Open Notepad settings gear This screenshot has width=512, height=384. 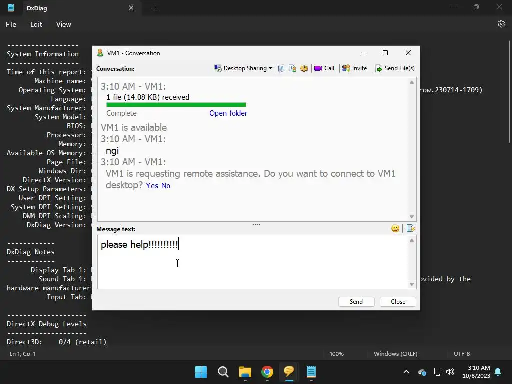click(x=501, y=24)
